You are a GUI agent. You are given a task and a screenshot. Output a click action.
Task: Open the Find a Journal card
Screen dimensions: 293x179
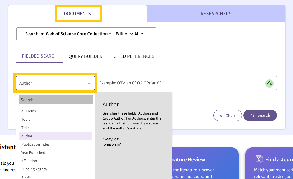269,163
